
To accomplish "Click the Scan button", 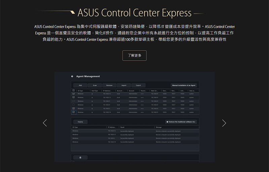I will (95, 85).
